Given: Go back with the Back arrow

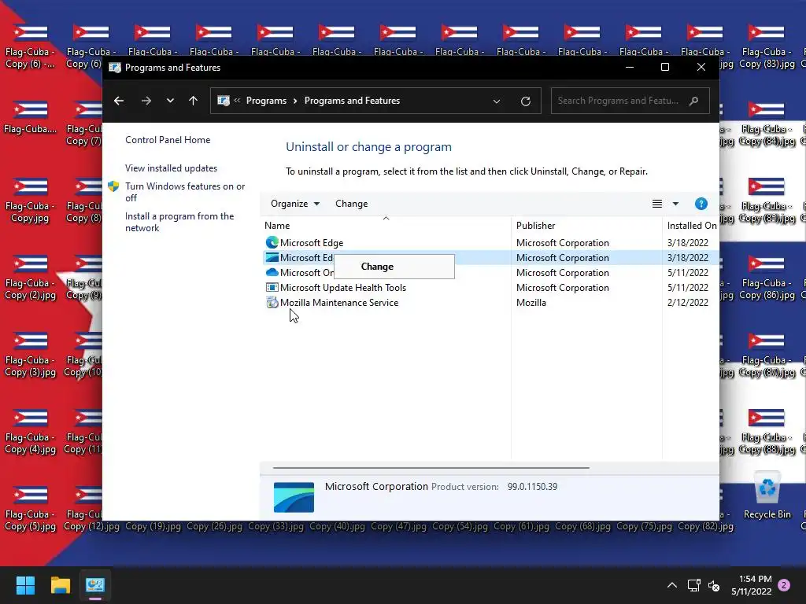Looking at the screenshot, I should [119, 101].
